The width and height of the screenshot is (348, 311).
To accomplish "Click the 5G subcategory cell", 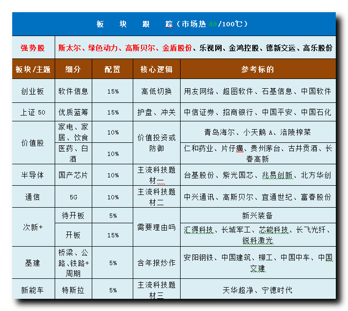I will coord(73,197).
